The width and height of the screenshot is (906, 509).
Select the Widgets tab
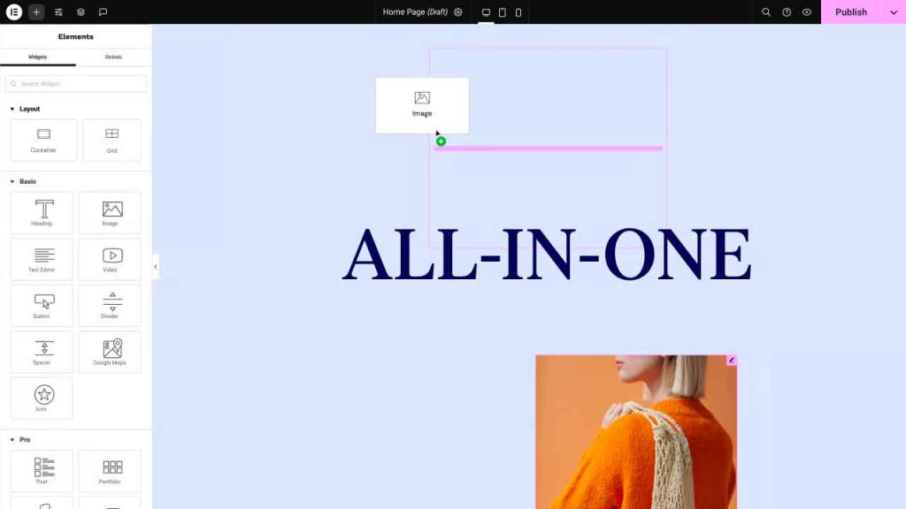click(x=38, y=57)
